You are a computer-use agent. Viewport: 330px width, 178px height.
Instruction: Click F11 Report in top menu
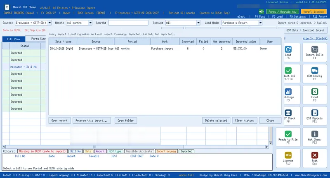tap(320, 16)
